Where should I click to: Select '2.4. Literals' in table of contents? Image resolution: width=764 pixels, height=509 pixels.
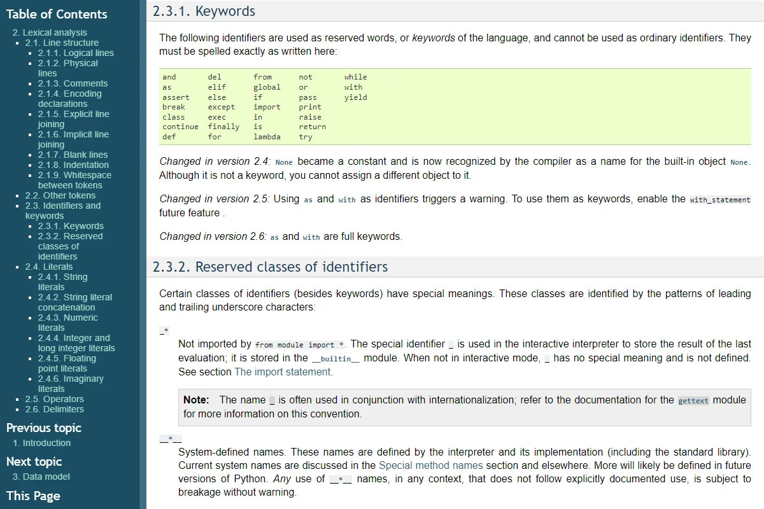[49, 267]
